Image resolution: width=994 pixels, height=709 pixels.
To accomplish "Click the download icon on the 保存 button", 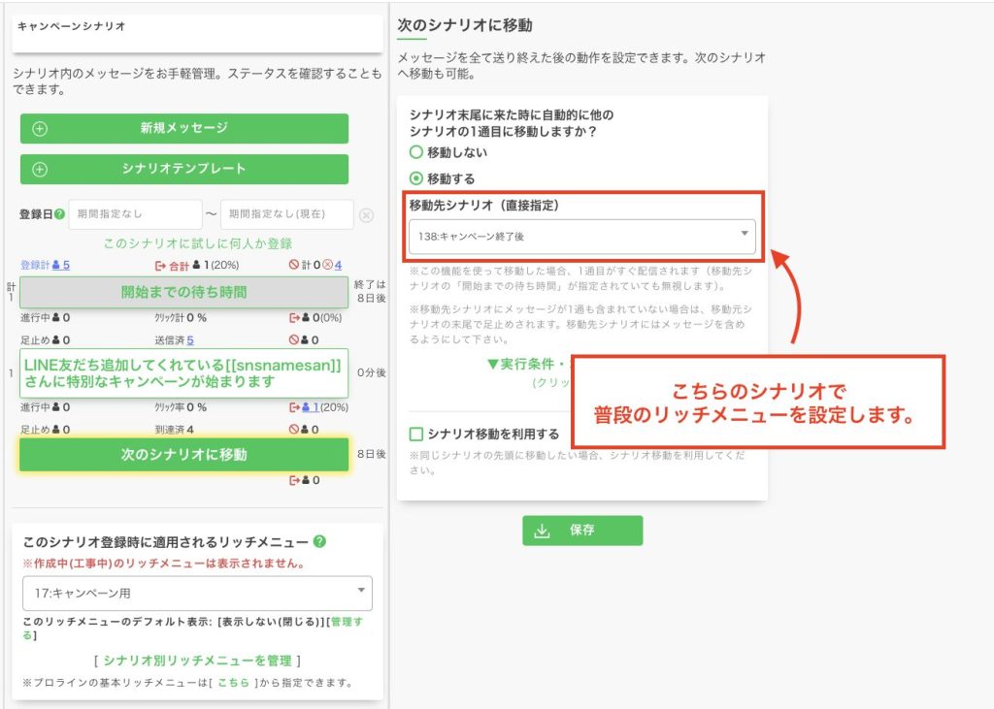I will (x=543, y=531).
